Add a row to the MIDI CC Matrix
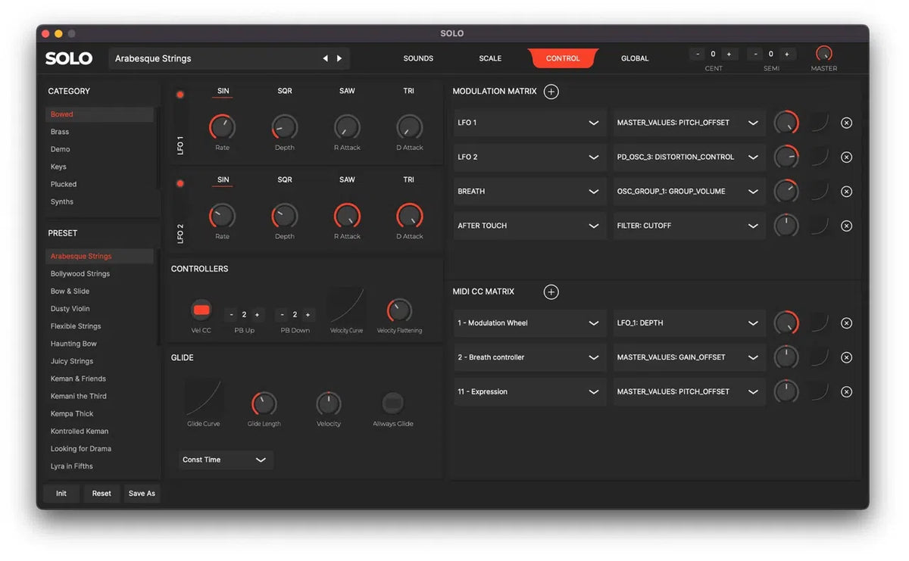The width and height of the screenshot is (909, 561). [x=551, y=291]
